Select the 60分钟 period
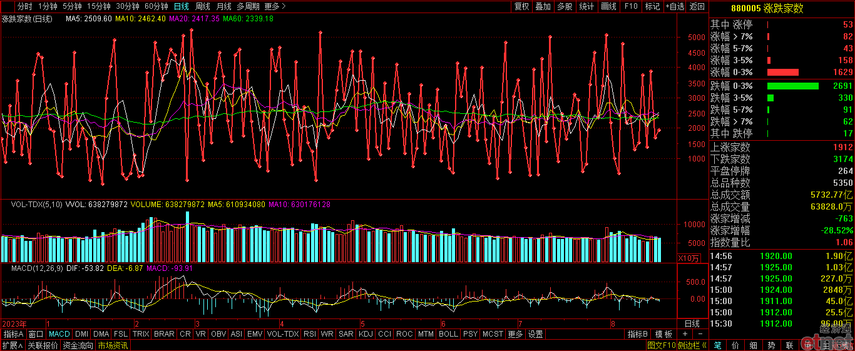The width and height of the screenshot is (855, 351). [156, 6]
